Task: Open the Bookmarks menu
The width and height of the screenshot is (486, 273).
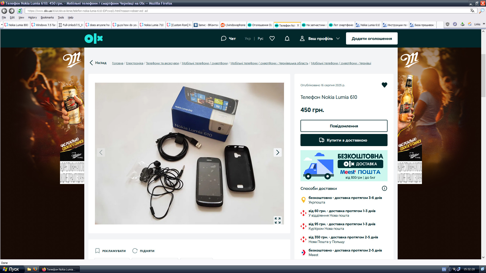Action: point(47,17)
